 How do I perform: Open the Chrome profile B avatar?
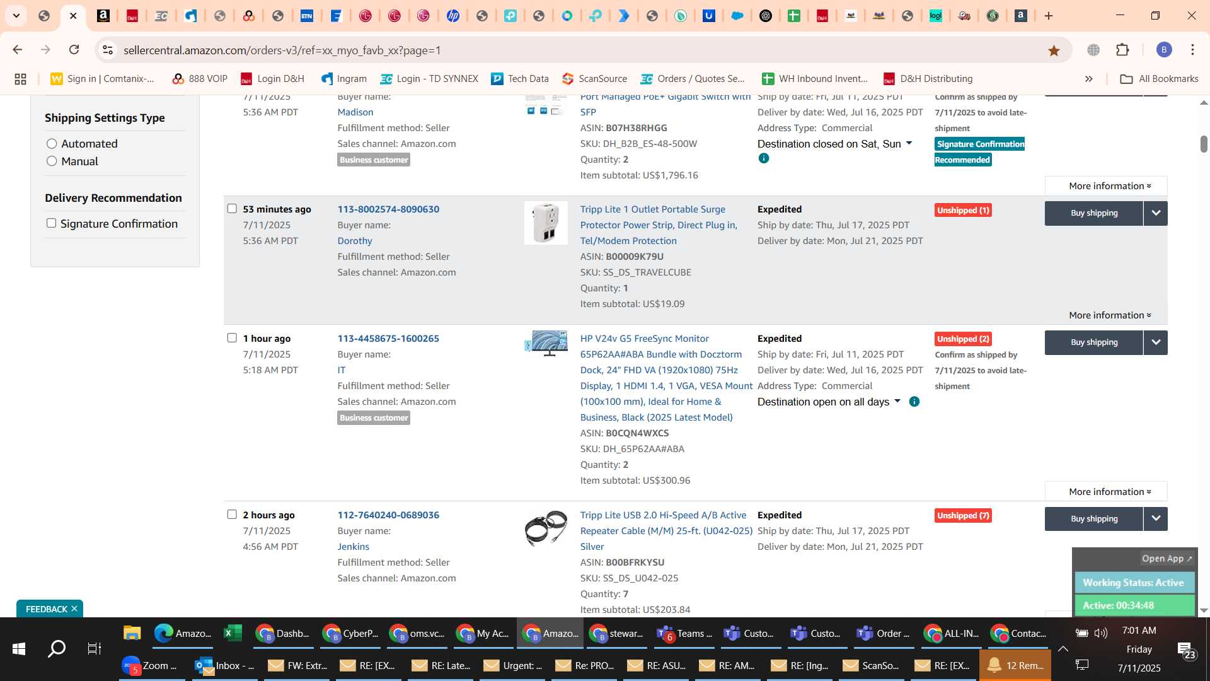[x=1164, y=50]
